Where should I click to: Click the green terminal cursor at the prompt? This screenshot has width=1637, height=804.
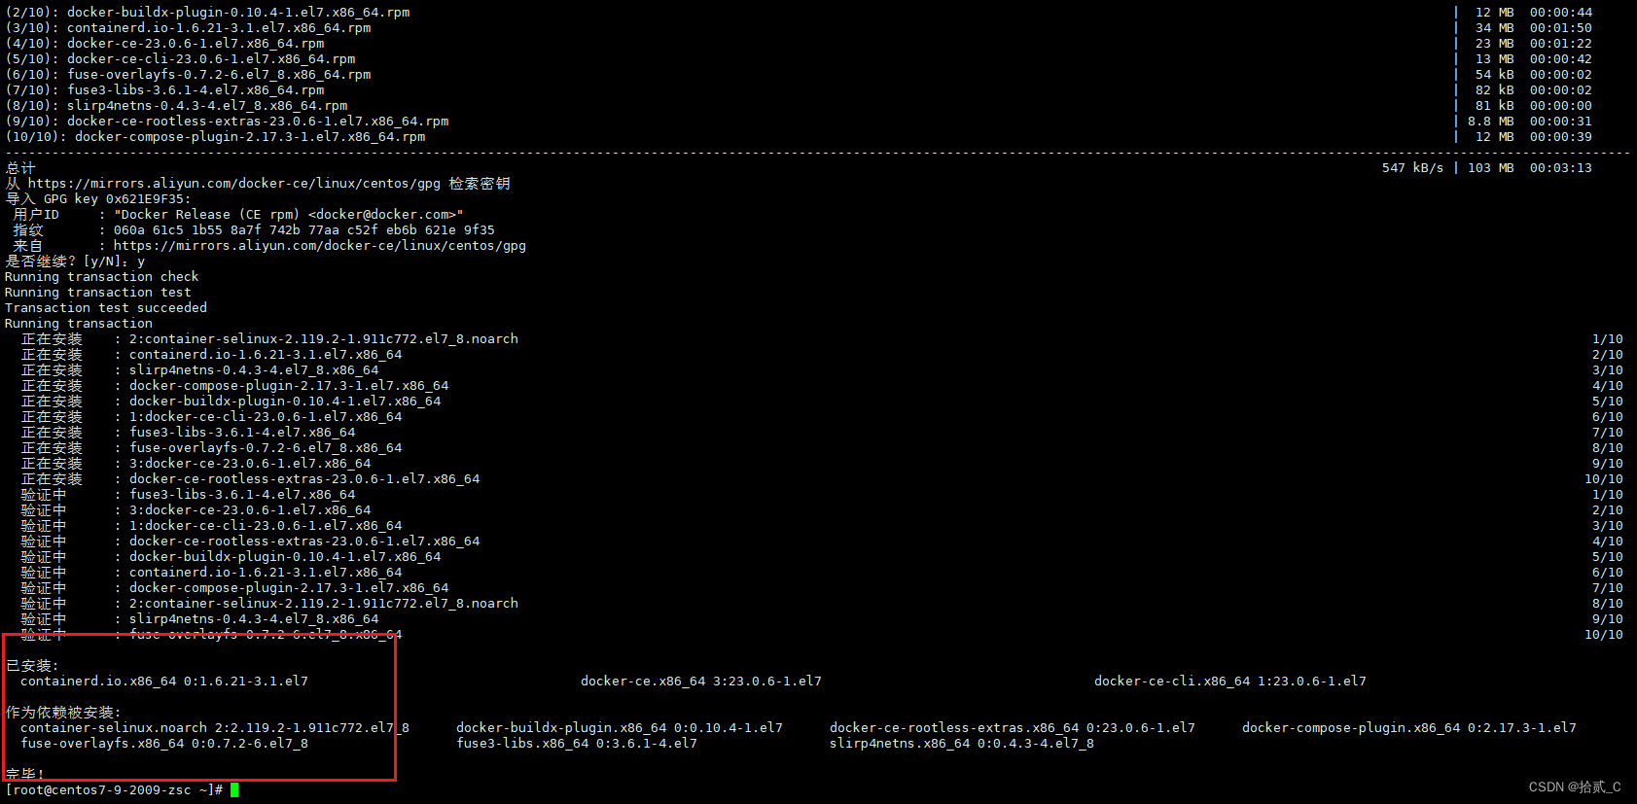[x=234, y=789]
